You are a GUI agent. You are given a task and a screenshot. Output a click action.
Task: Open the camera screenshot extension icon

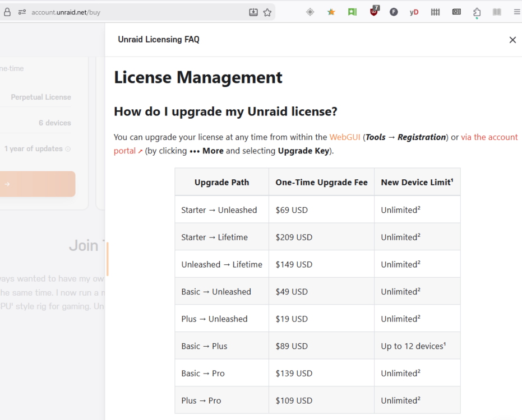pyautogui.click(x=456, y=12)
